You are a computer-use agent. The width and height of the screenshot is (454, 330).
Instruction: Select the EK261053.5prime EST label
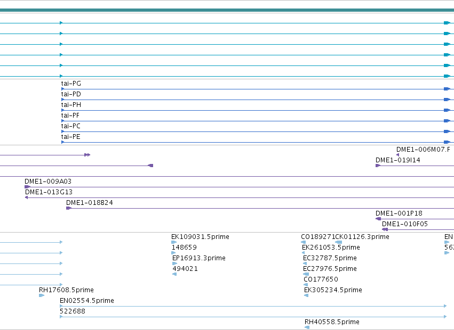click(331, 247)
